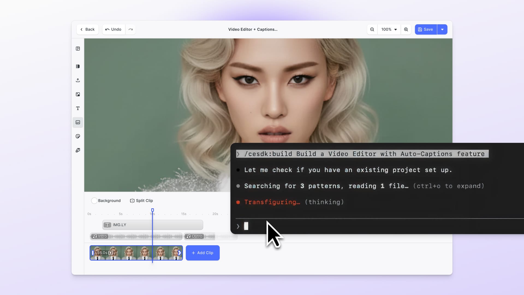Select the Text tool in the sidebar
The height and width of the screenshot is (295, 524).
point(78,108)
